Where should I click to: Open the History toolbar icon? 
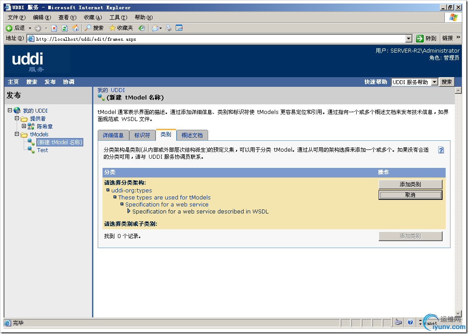[142, 28]
